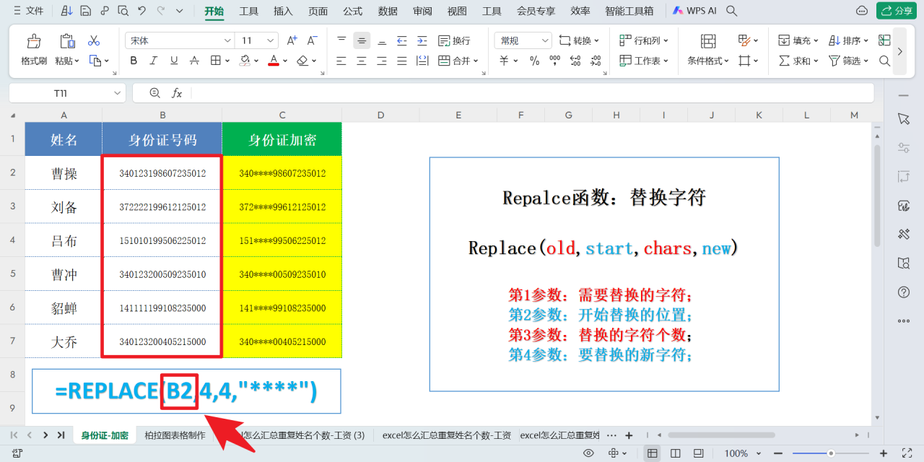Click cell B2 with 340123198607235012
The height and width of the screenshot is (462, 924).
click(162, 173)
